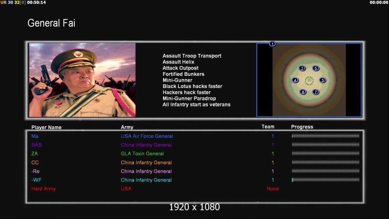Click the 'UR 30 32[0]' counter
389x219 pixels.
click(13, 2)
